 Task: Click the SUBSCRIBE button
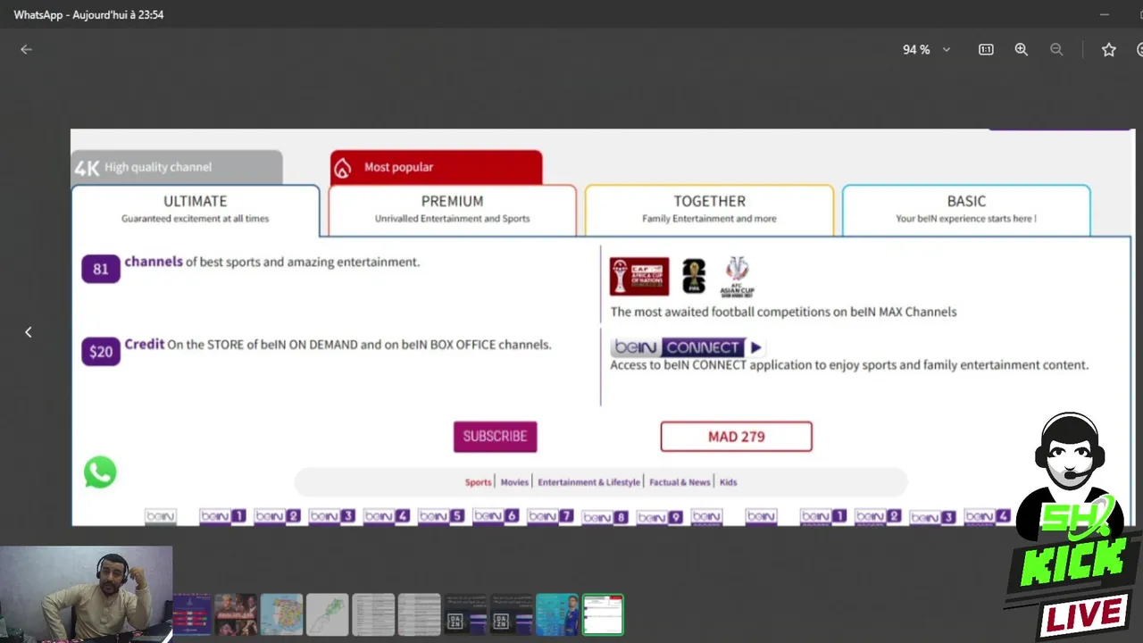tap(495, 437)
